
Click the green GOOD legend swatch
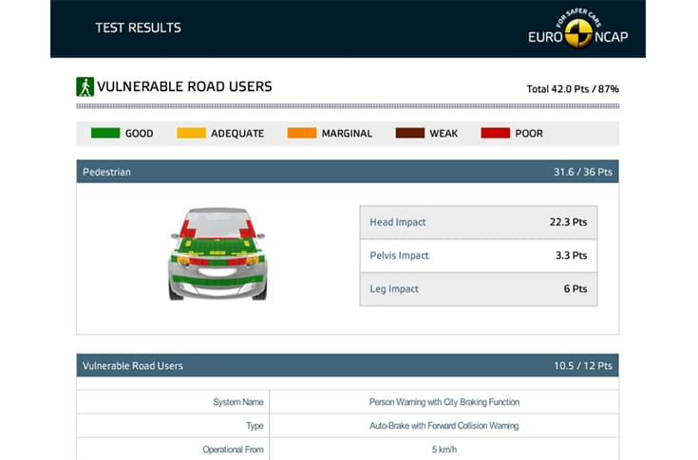tap(104, 134)
